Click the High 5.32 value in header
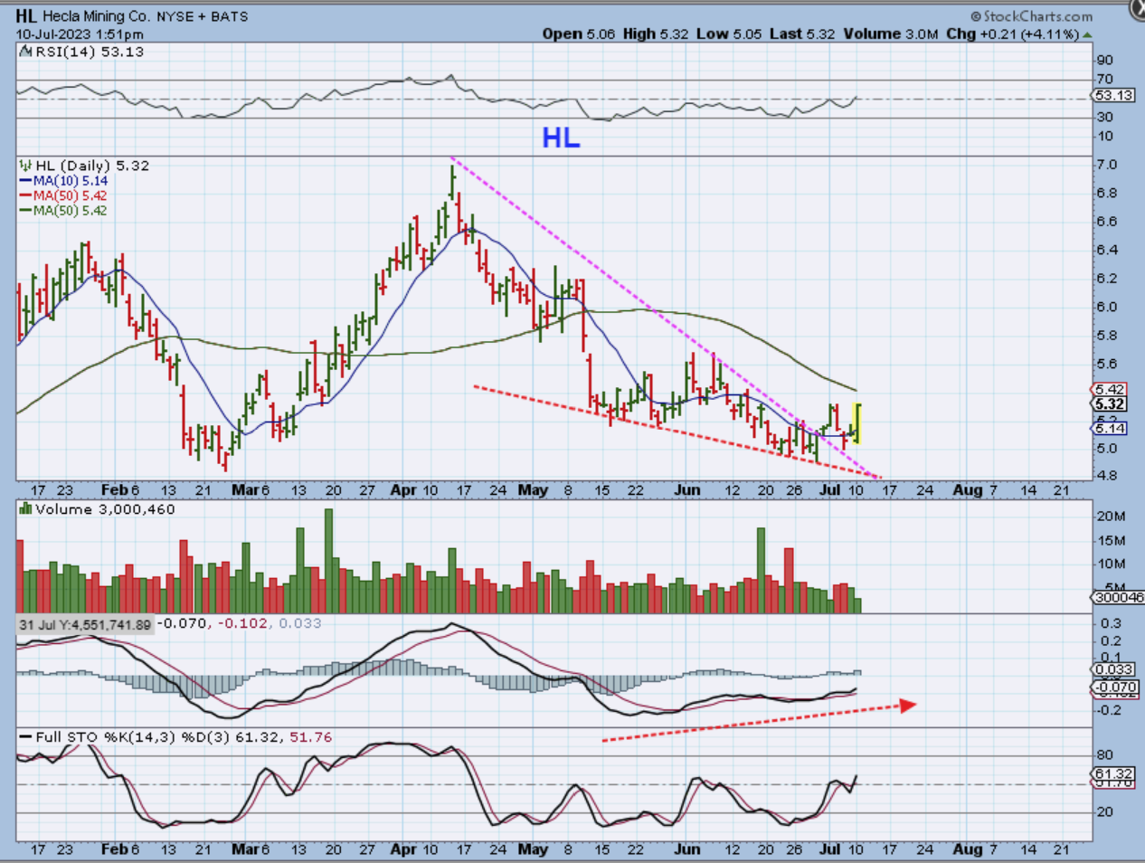Viewport: 1145px width, 863px height. tap(656, 33)
